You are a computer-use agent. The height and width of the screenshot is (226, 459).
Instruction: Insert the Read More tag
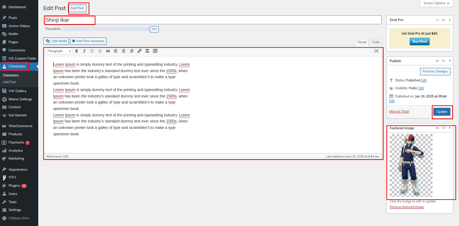point(147,51)
